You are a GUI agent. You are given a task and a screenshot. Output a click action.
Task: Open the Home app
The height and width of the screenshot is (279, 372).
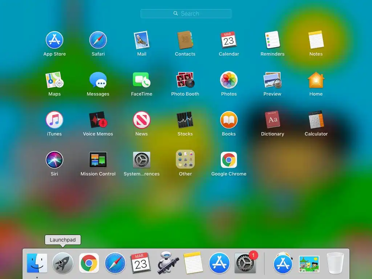tap(316, 80)
